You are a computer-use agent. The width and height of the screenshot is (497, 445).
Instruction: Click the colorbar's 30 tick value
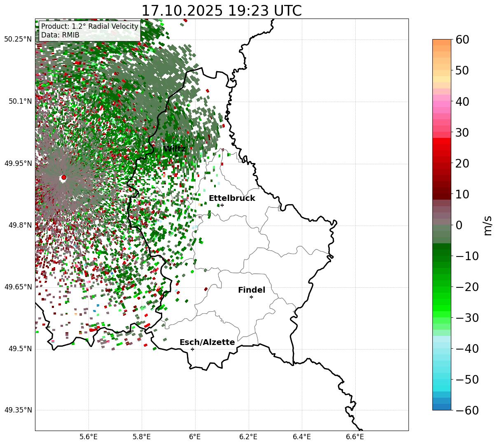pos(462,133)
